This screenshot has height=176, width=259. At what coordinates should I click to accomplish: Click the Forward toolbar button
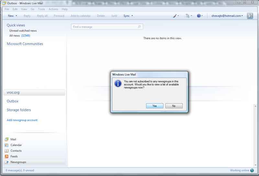[x=59, y=16]
